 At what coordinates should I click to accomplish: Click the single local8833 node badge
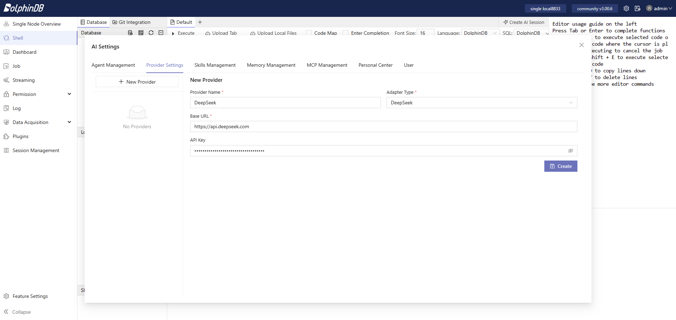coord(545,8)
